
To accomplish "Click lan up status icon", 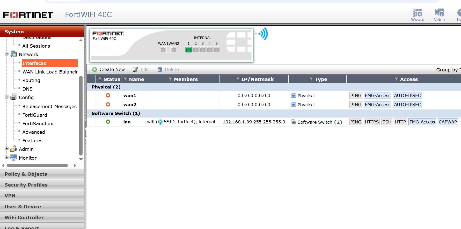I will point(108,122).
